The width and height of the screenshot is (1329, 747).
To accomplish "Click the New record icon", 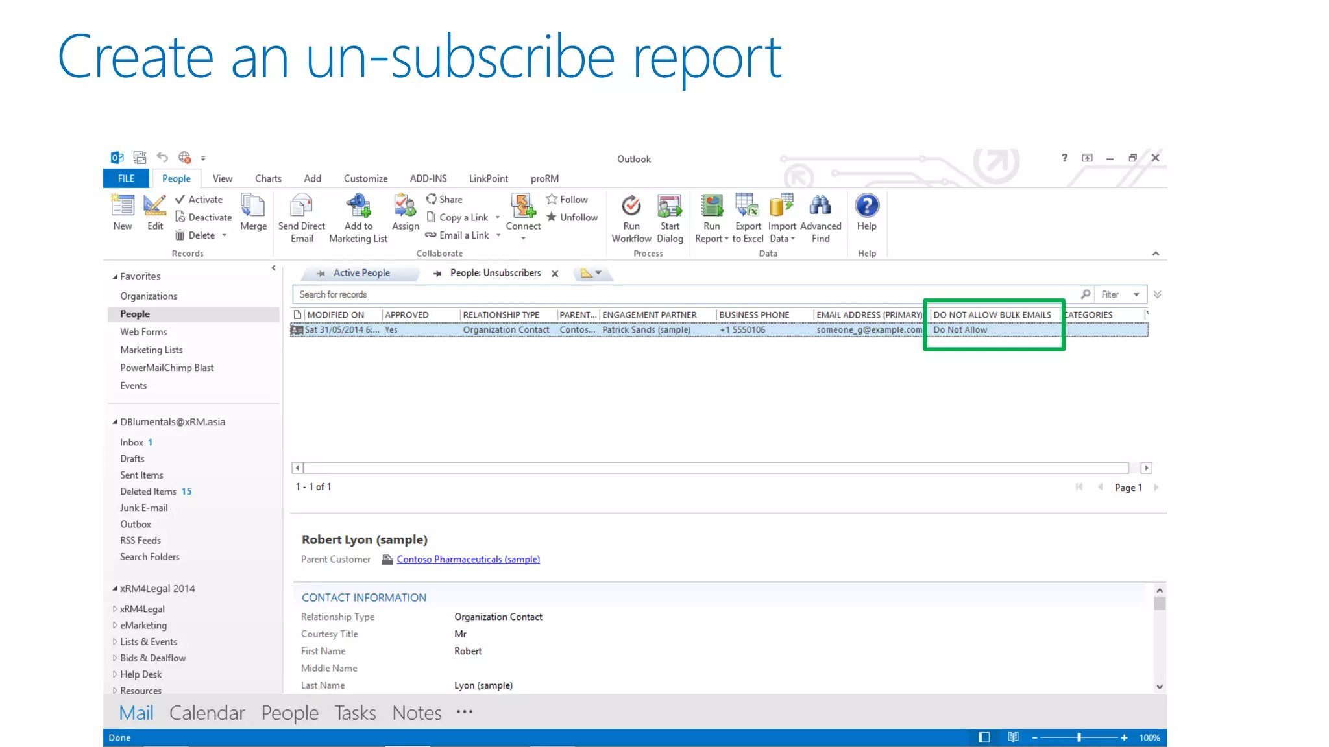I will coord(123,205).
